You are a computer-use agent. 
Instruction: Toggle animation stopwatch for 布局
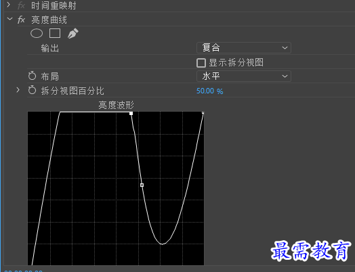[32, 76]
